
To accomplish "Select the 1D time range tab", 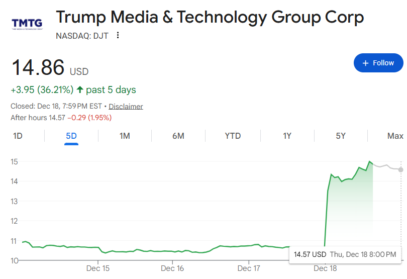I will pos(18,136).
